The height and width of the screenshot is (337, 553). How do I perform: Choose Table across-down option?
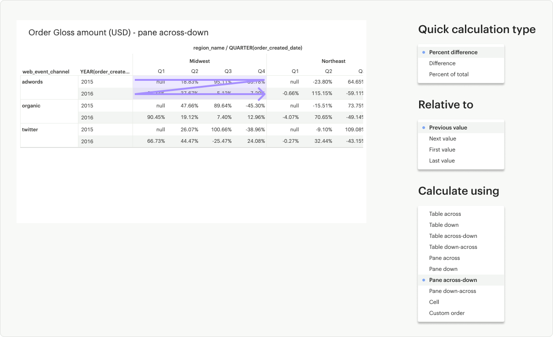click(453, 236)
